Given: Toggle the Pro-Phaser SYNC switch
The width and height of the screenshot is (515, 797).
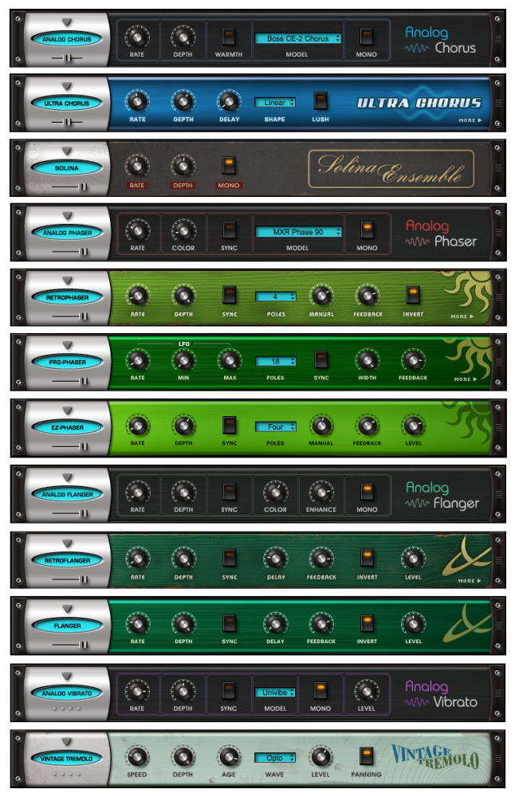Looking at the screenshot, I should pyautogui.click(x=320, y=359).
